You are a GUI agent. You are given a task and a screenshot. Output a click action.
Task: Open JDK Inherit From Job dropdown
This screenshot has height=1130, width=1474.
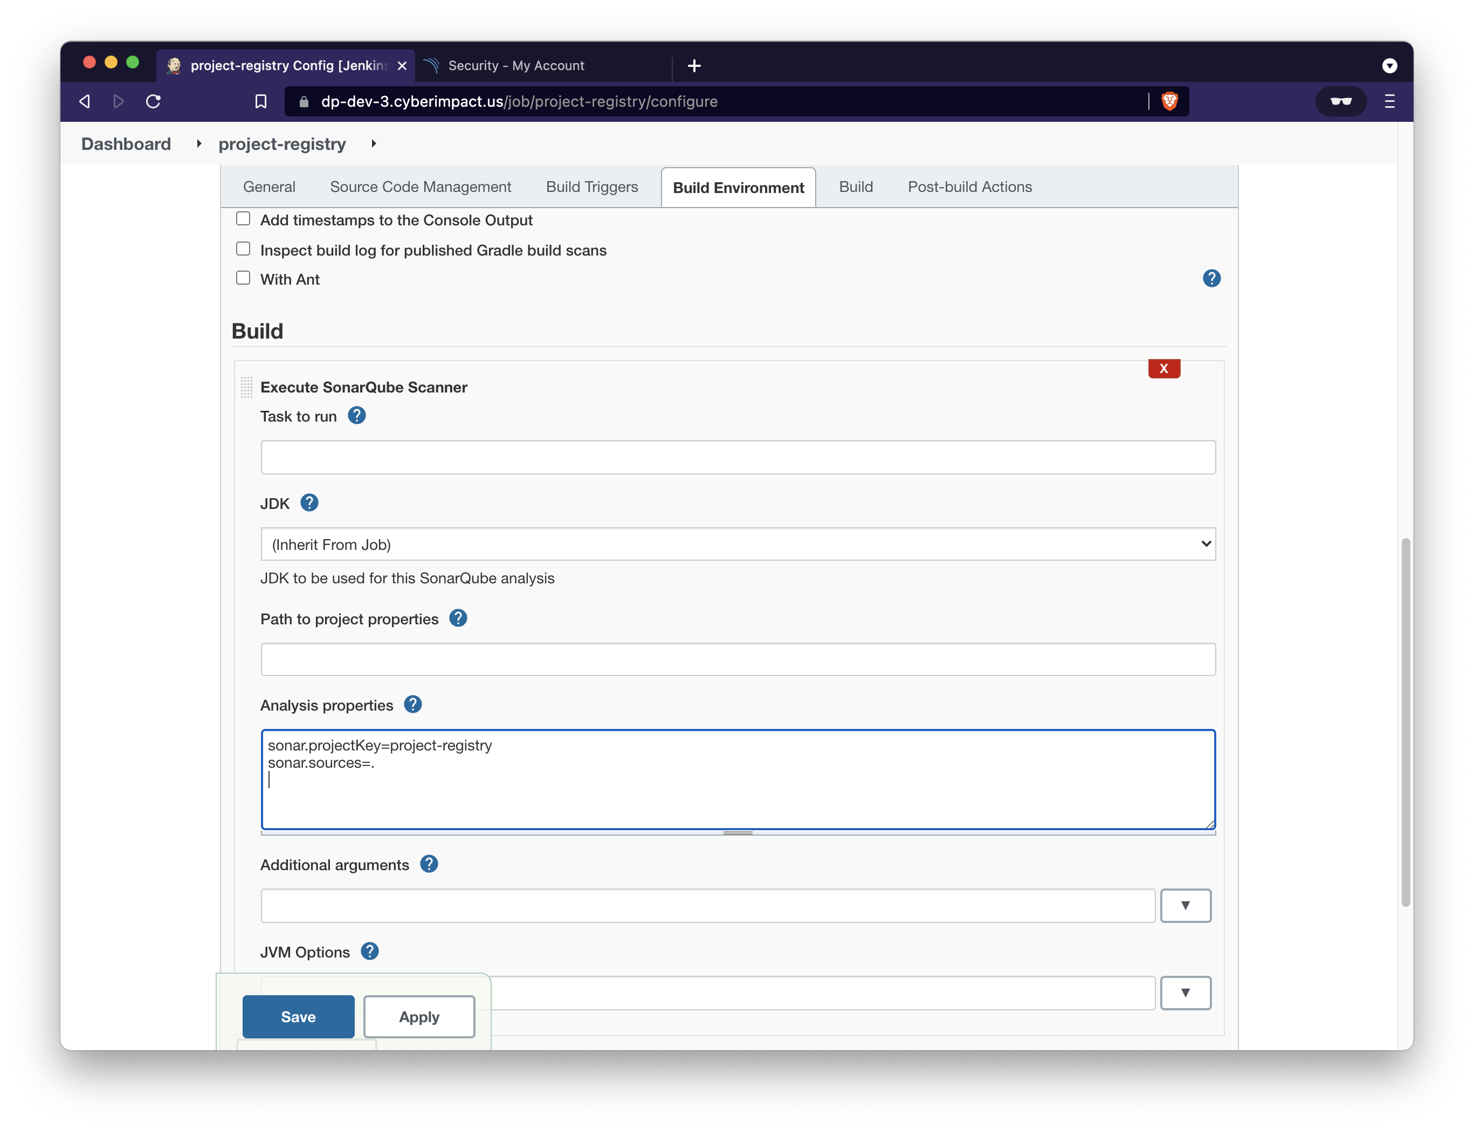click(738, 544)
